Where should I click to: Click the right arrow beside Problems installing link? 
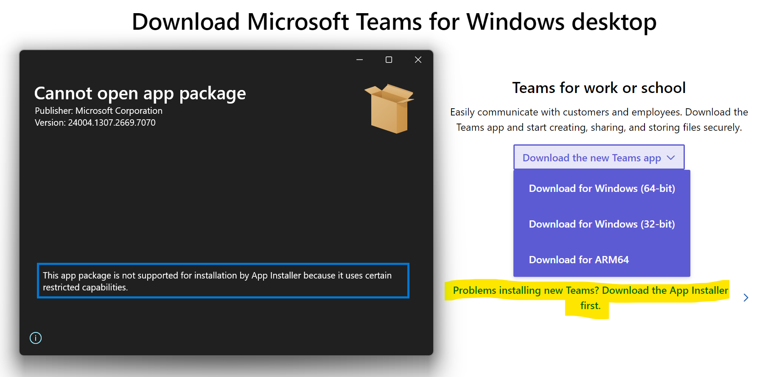point(746,298)
